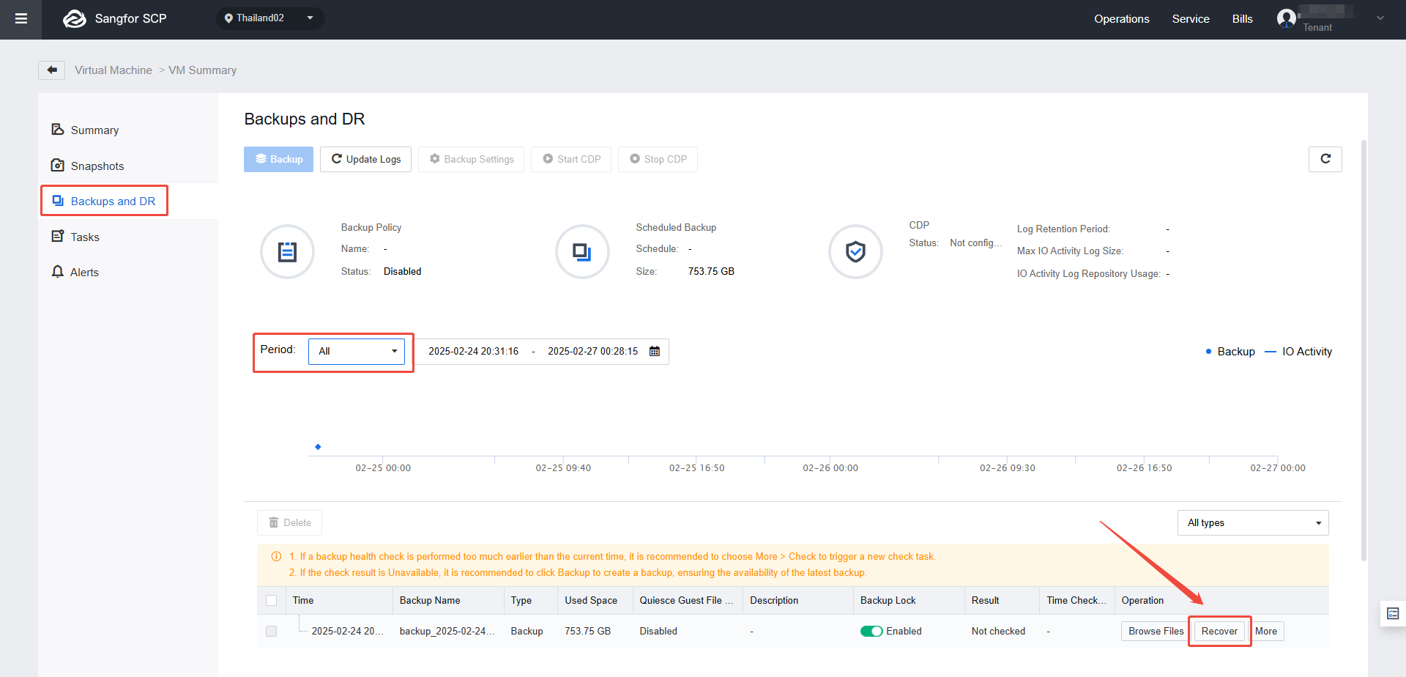Click the blue Backup button
The width and height of the screenshot is (1406, 677).
(278, 159)
